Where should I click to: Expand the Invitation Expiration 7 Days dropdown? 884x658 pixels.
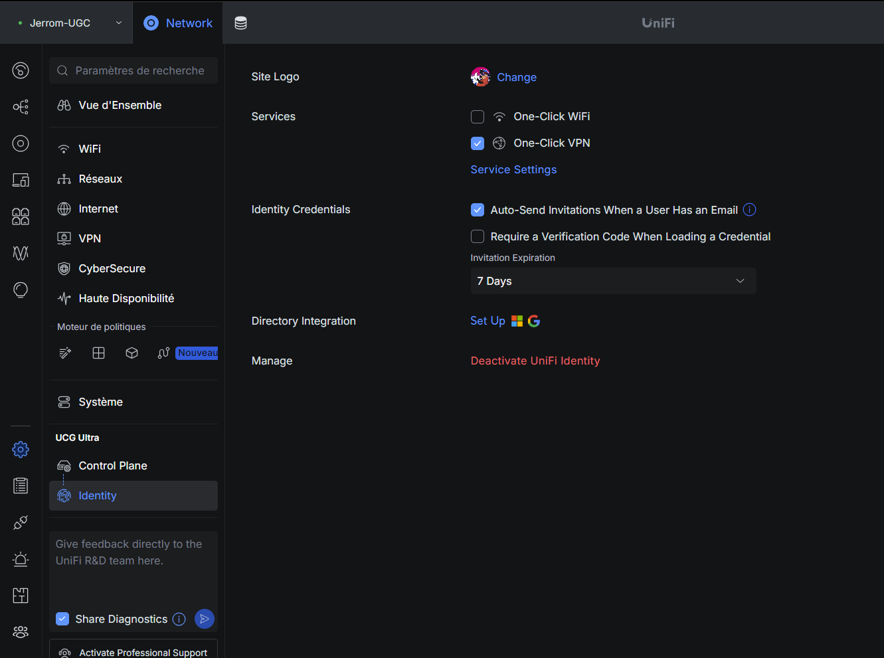tap(613, 281)
